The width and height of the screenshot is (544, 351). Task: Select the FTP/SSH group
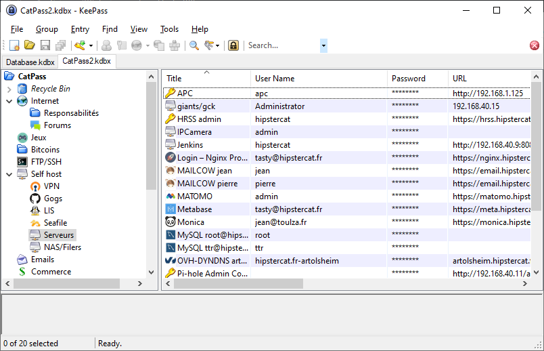(46, 161)
